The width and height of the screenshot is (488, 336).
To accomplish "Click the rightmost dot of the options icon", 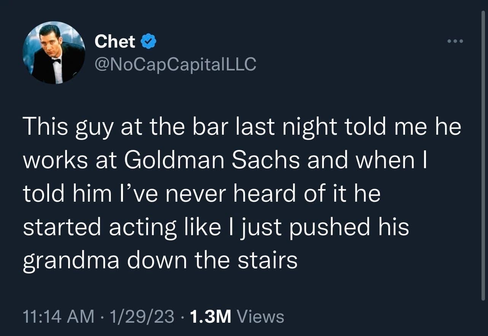I will coord(461,41).
